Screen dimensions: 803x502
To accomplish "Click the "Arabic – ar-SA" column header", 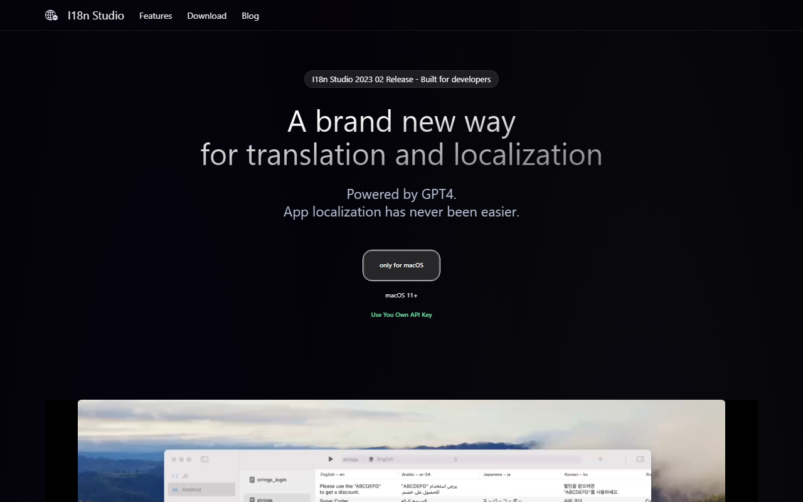I will (416, 474).
